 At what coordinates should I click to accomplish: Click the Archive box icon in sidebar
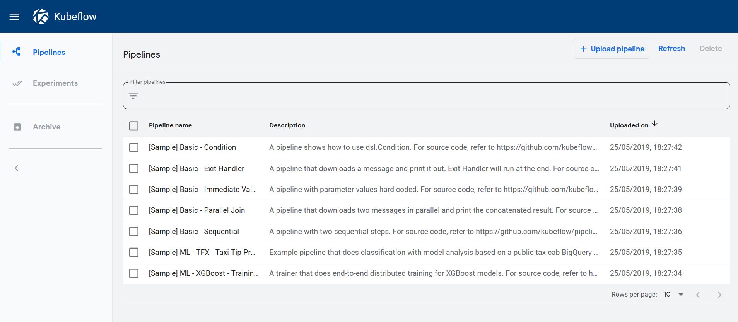coord(17,127)
